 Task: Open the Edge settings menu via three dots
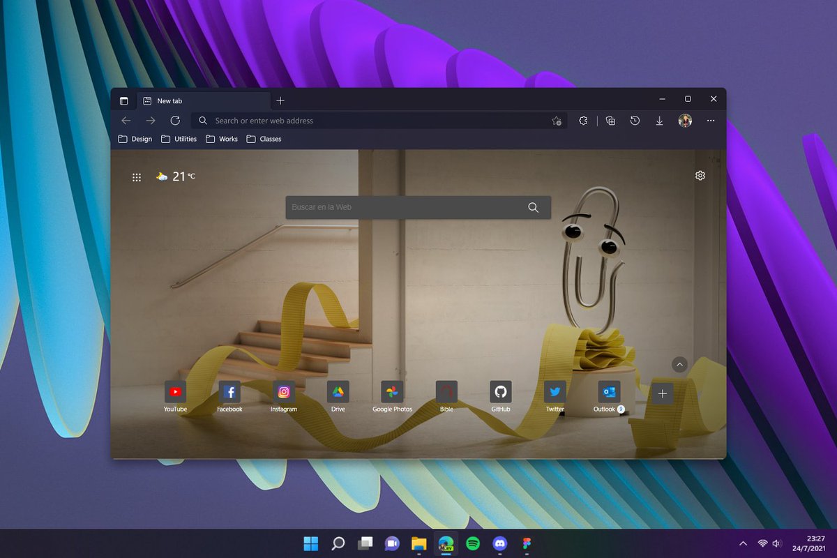point(711,120)
